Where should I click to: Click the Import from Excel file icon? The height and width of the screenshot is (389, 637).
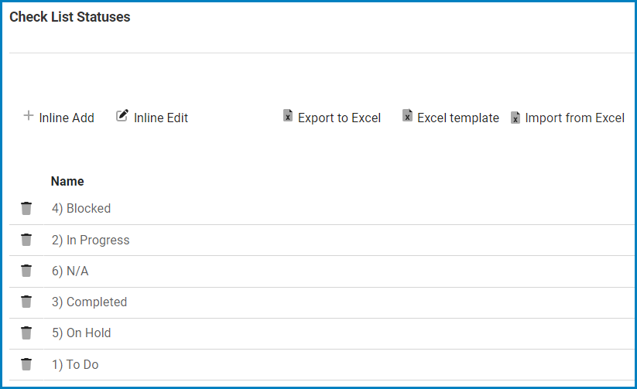click(x=515, y=118)
